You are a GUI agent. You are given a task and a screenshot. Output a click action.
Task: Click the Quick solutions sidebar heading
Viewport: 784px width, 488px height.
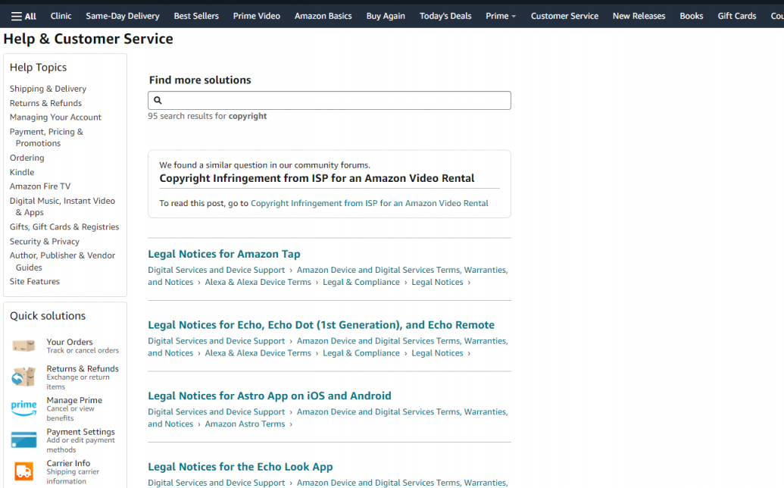tap(48, 316)
